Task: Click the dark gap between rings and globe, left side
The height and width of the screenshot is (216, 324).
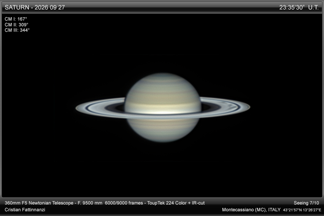Action: 115,108
